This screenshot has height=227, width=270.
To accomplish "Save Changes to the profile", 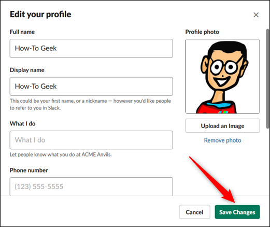I will coord(237,212).
